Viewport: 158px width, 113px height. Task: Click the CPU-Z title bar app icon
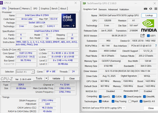(x=1, y=3)
